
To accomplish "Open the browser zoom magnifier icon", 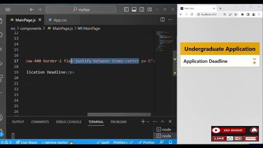I will tap(225, 14).
